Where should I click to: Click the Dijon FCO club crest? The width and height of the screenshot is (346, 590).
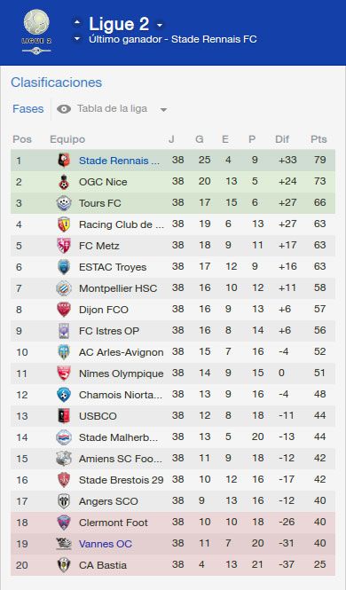pyautogui.click(x=64, y=310)
